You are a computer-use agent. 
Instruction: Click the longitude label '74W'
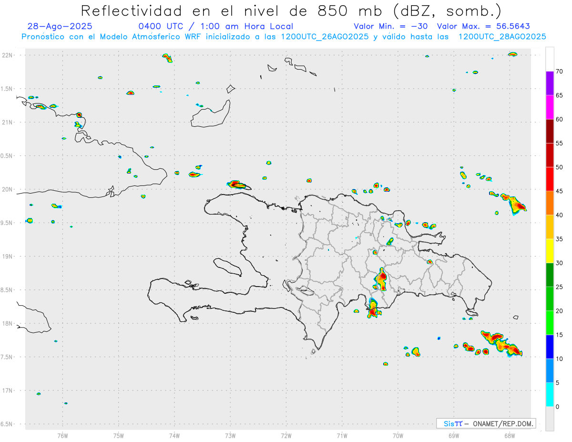tap(174, 435)
